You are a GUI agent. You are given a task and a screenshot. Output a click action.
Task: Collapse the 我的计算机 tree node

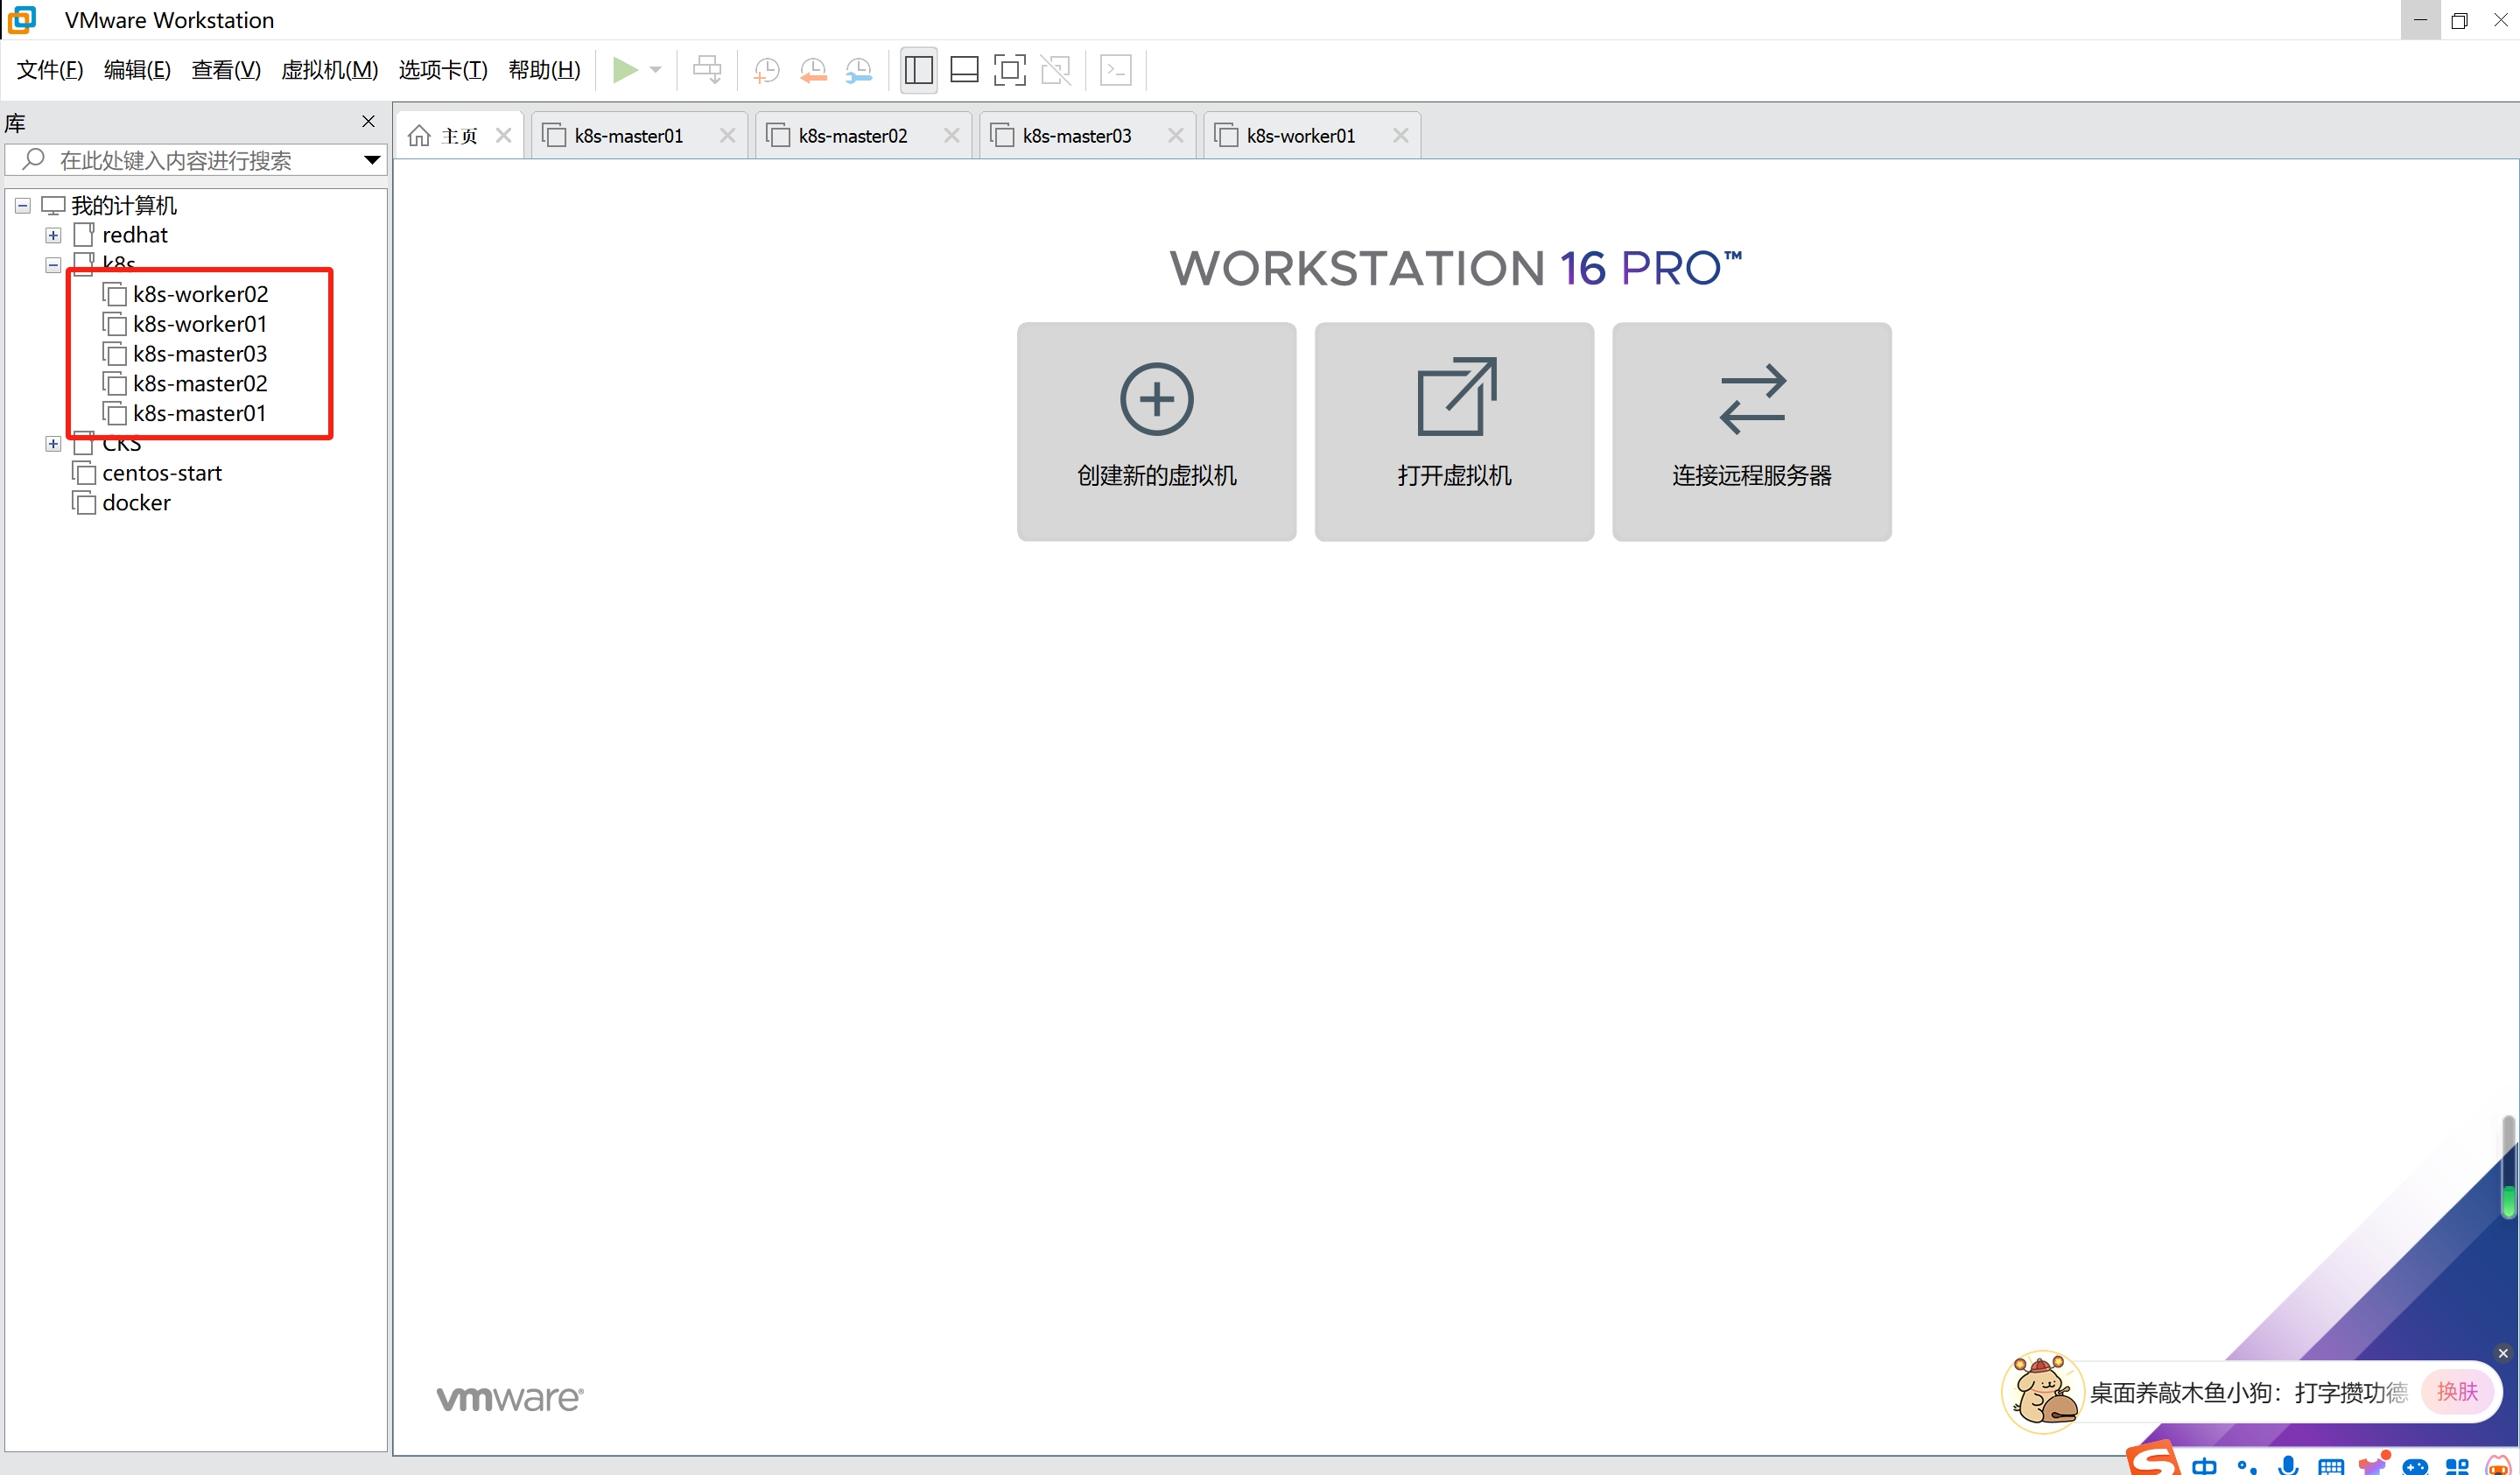[23, 205]
